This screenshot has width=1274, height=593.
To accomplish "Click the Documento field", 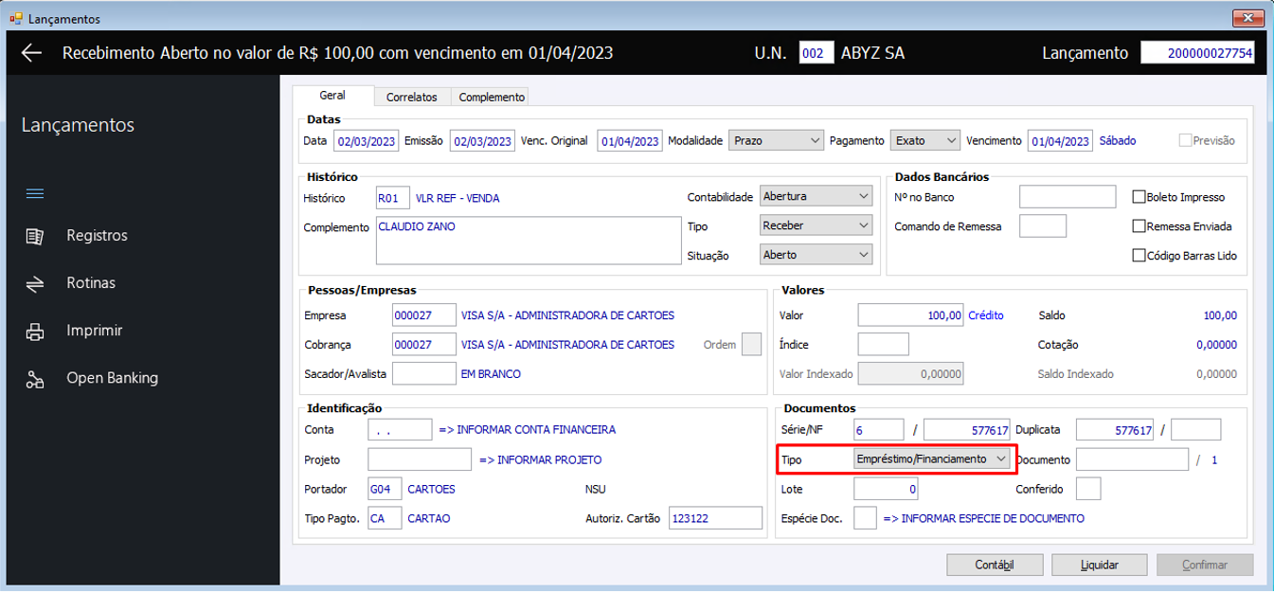I will 1132,459.
